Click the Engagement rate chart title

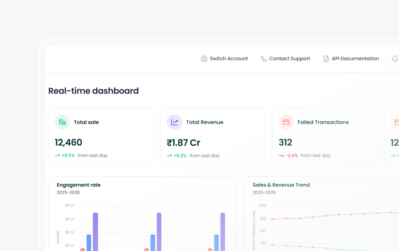pyautogui.click(x=79, y=185)
